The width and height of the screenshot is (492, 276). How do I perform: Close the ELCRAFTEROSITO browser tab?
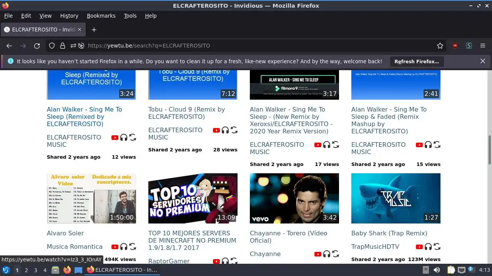coord(80,30)
